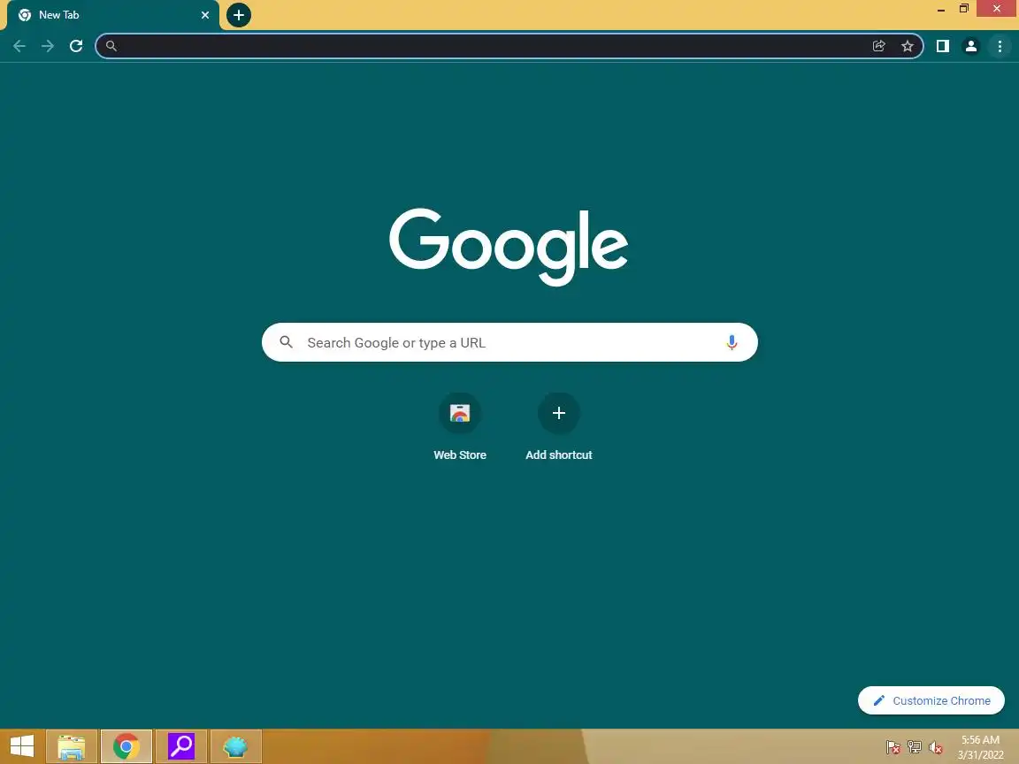Restore down the Chrome window
Image resolution: width=1019 pixels, height=764 pixels.
click(964, 9)
